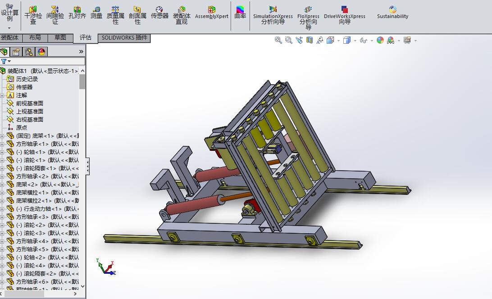Launch DriveWorksXpress wizard
The height and width of the screenshot is (299, 492).
345,15
